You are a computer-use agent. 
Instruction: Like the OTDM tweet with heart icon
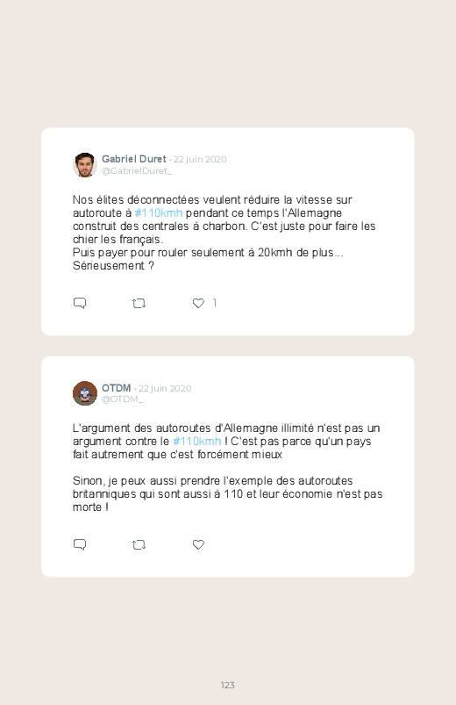(198, 544)
